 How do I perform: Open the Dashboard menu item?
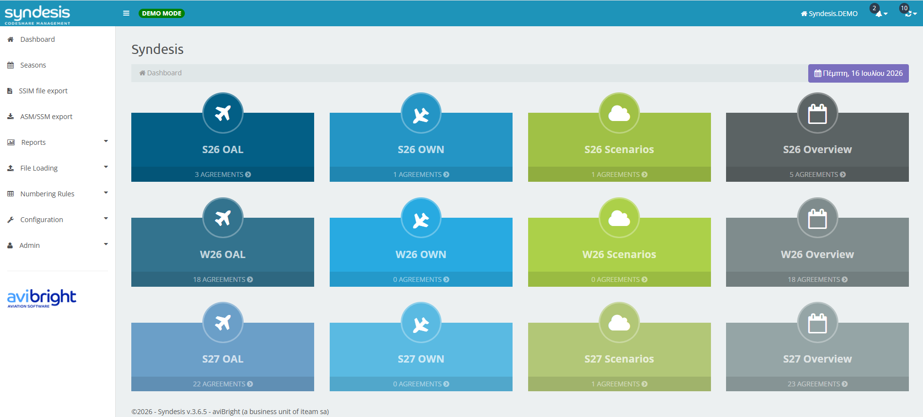click(x=57, y=39)
